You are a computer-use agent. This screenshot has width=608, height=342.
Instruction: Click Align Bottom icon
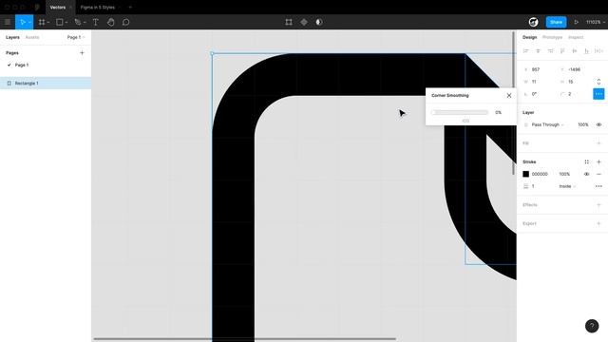tap(587, 50)
